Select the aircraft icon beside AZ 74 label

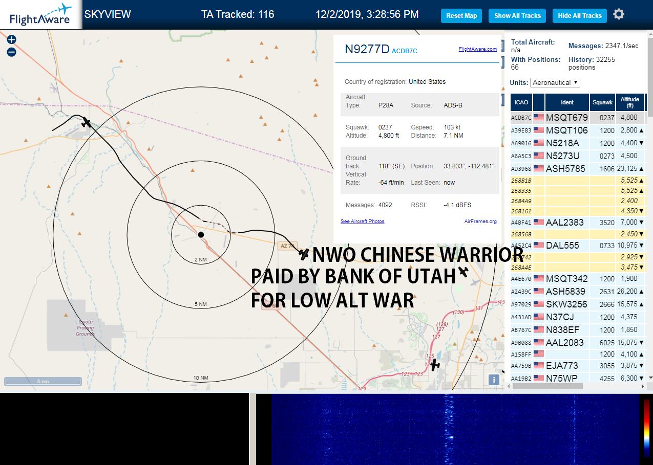304,254
